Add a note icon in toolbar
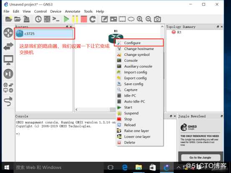Screen dimensions: 231x173 coord(104,19)
